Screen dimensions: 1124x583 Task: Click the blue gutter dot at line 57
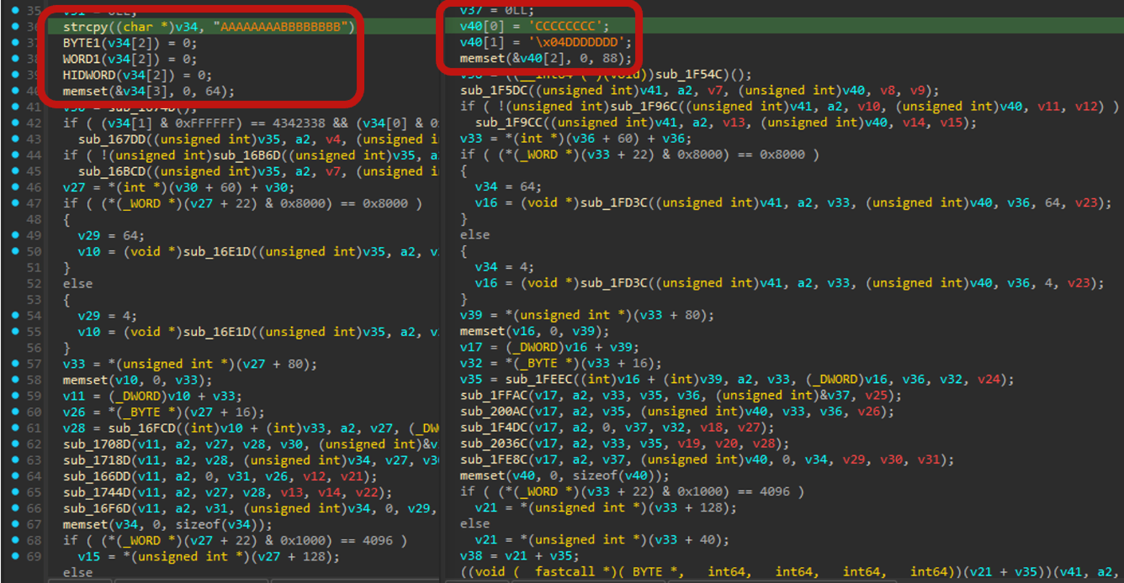(x=16, y=363)
